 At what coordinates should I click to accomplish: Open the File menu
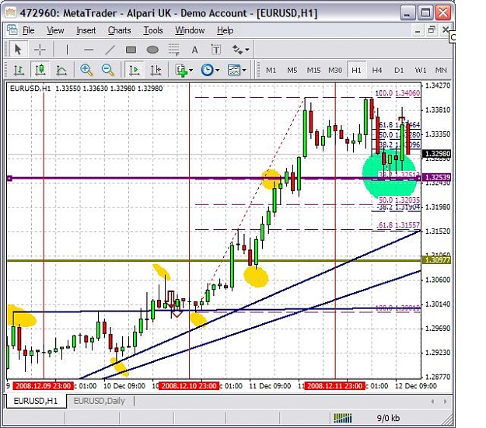pyautogui.click(x=28, y=30)
